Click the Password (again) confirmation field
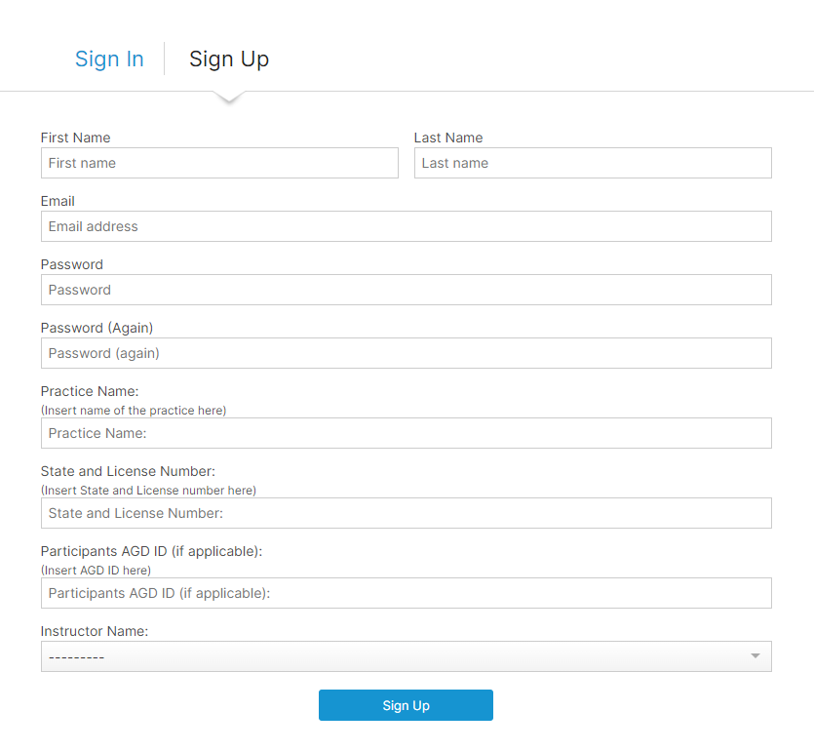 tap(406, 353)
